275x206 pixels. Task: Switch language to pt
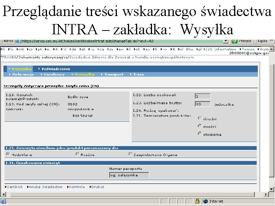click(39, 49)
